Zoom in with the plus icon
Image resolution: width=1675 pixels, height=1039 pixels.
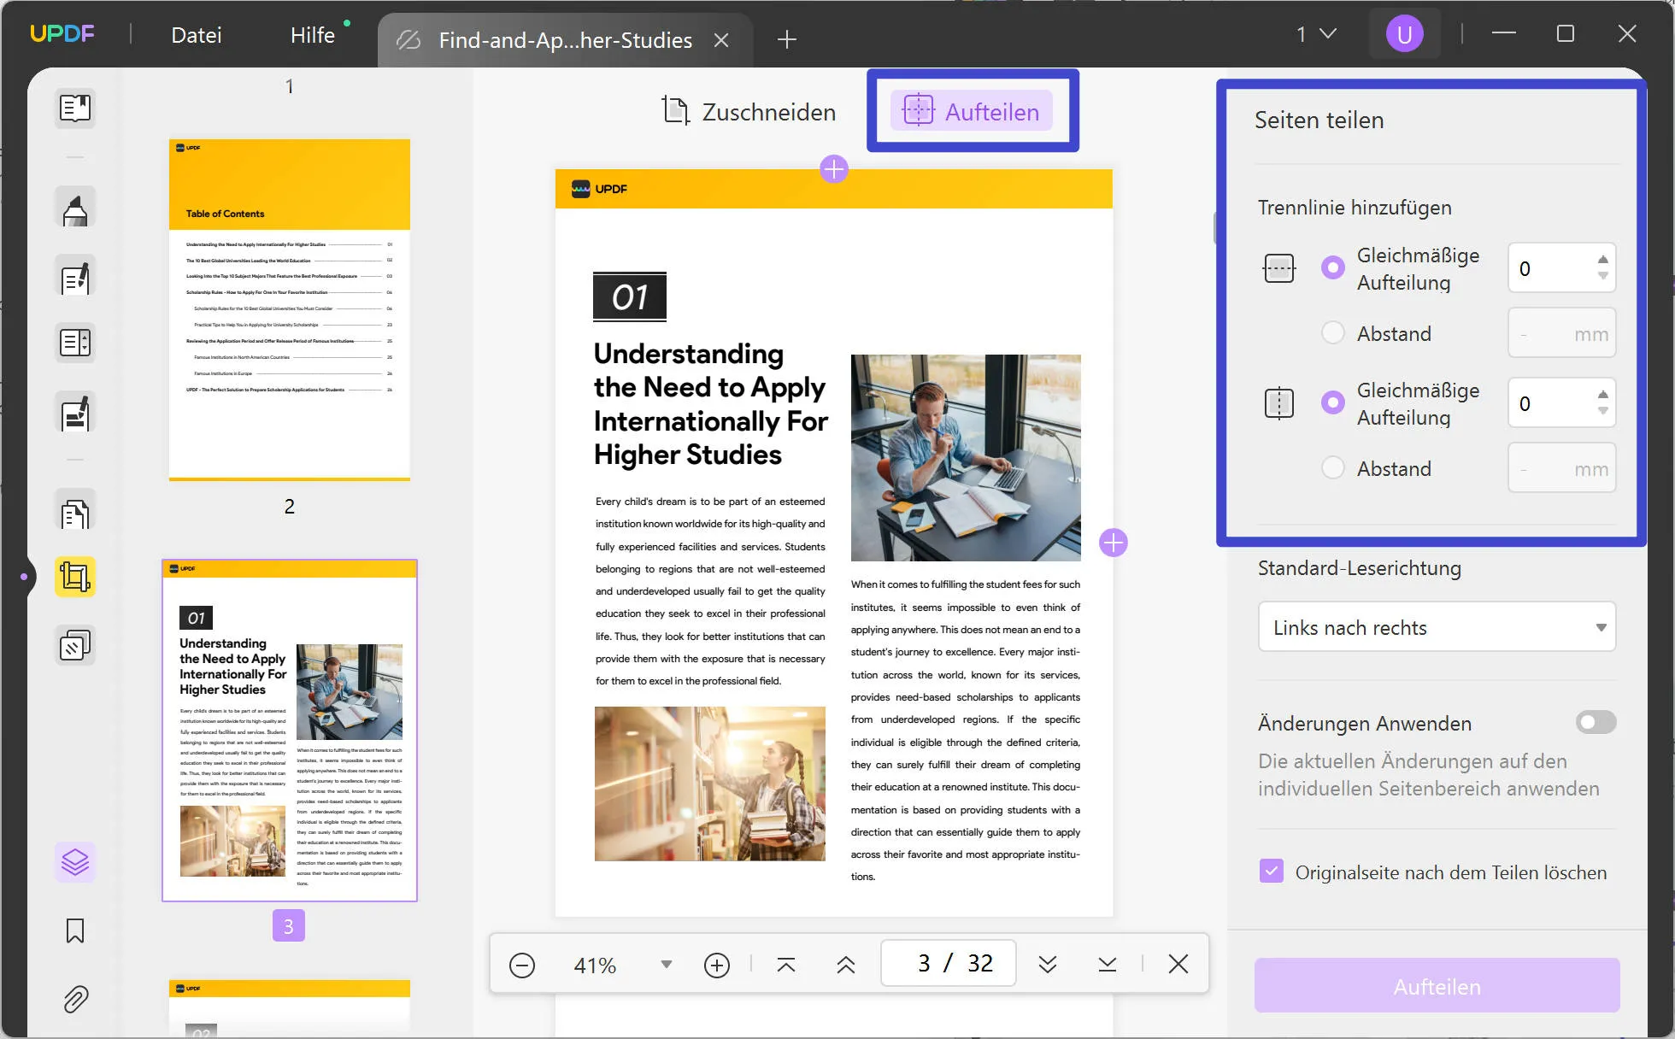(x=717, y=965)
